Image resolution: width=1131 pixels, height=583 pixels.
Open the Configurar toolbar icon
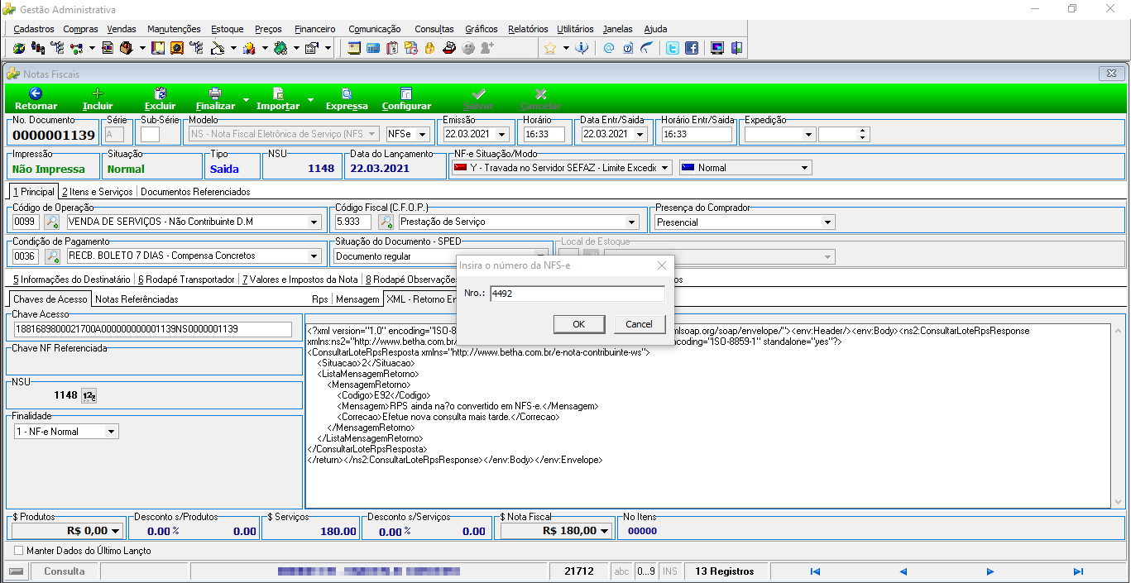[406, 94]
